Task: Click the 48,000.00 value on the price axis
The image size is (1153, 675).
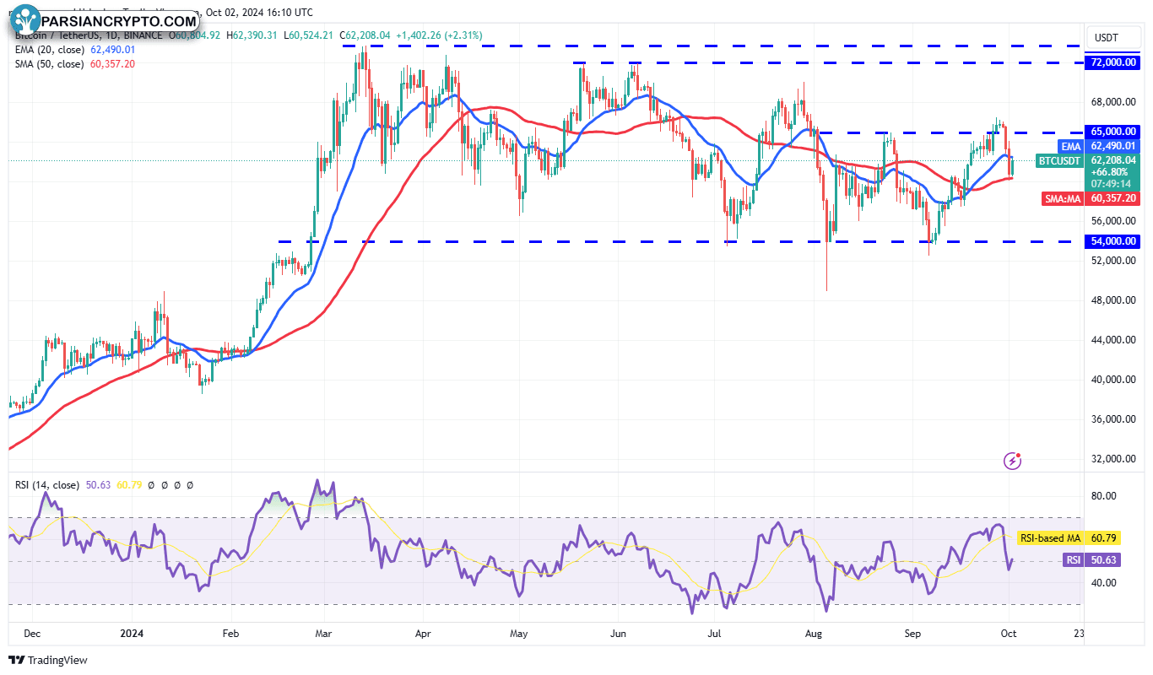Action: pyautogui.click(x=1113, y=300)
